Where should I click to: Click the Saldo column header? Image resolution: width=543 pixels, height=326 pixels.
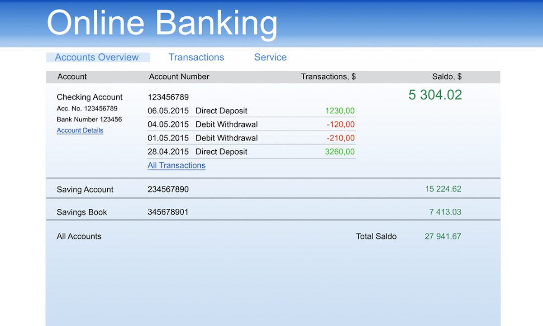point(447,77)
